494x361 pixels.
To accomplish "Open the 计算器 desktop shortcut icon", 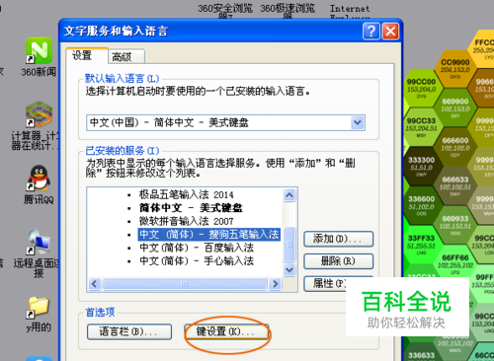I will [39, 114].
